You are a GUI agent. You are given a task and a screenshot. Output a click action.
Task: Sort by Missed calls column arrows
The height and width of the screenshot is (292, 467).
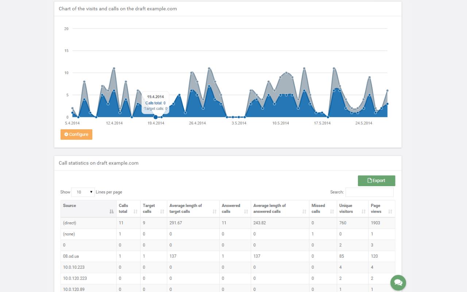(x=332, y=211)
